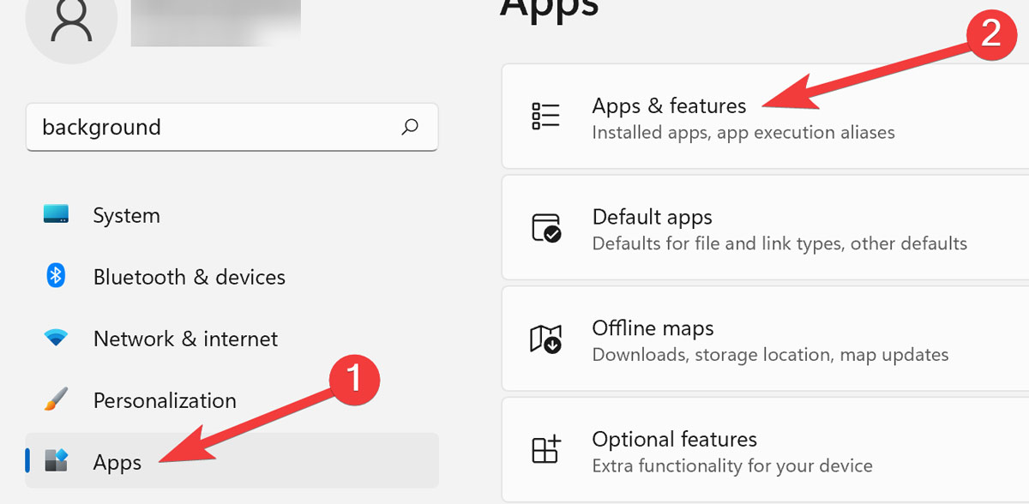Select Personalization in the navigation menu
The width and height of the screenshot is (1029, 504).
click(165, 399)
